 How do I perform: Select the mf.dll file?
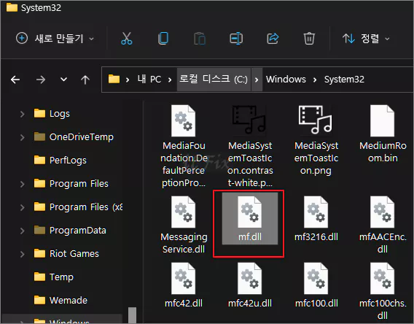(250, 218)
